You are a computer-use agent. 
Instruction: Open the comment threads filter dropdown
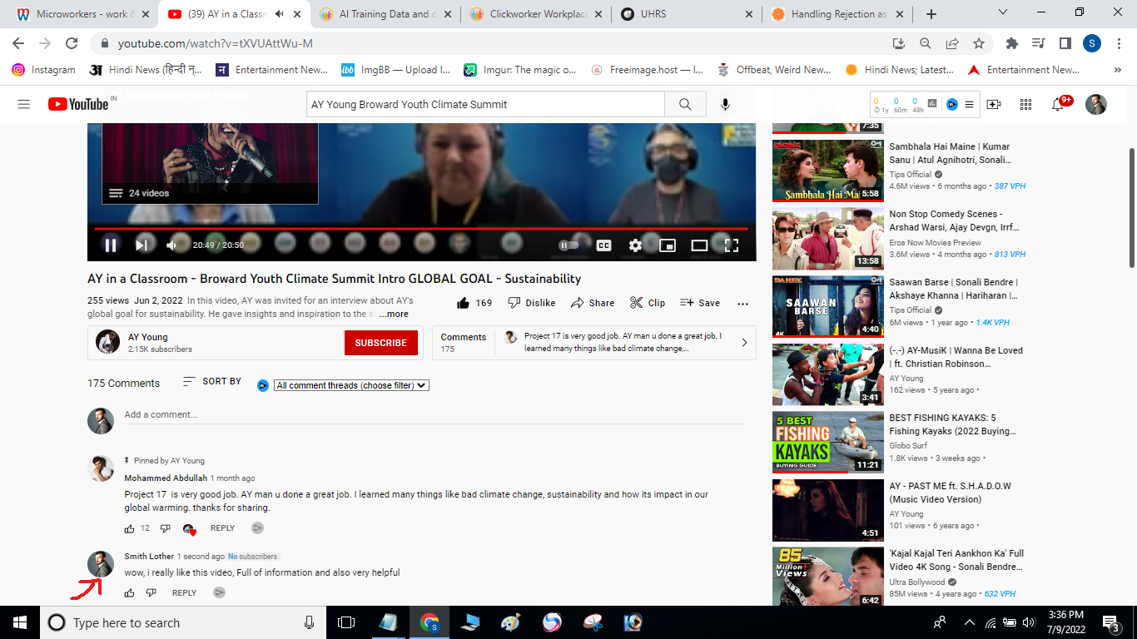point(351,385)
